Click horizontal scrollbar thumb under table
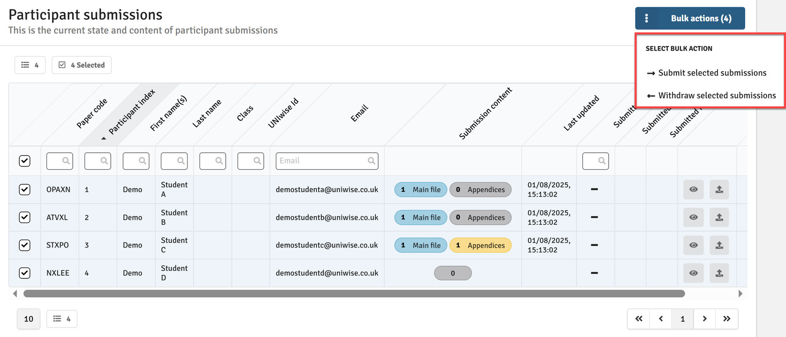Screen dimensions: 786x337 354,293
